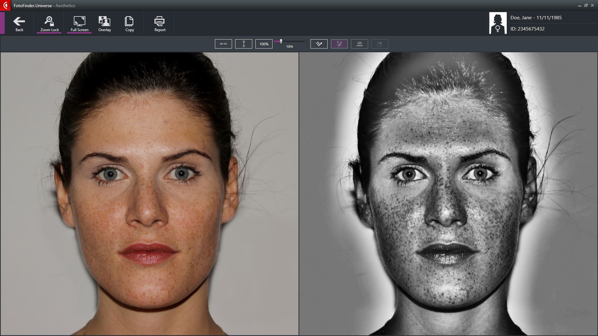
Task: Click the FotoFinder logo in title bar
Action: point(5,5)
